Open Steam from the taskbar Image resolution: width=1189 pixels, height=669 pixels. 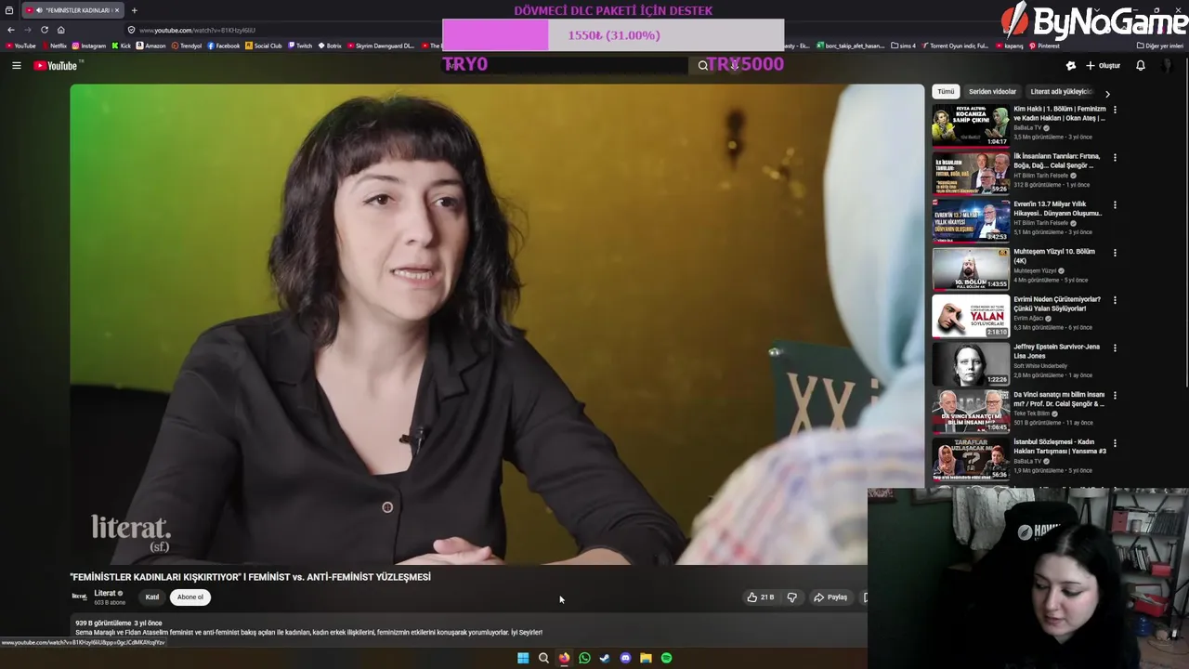(605, 658)
